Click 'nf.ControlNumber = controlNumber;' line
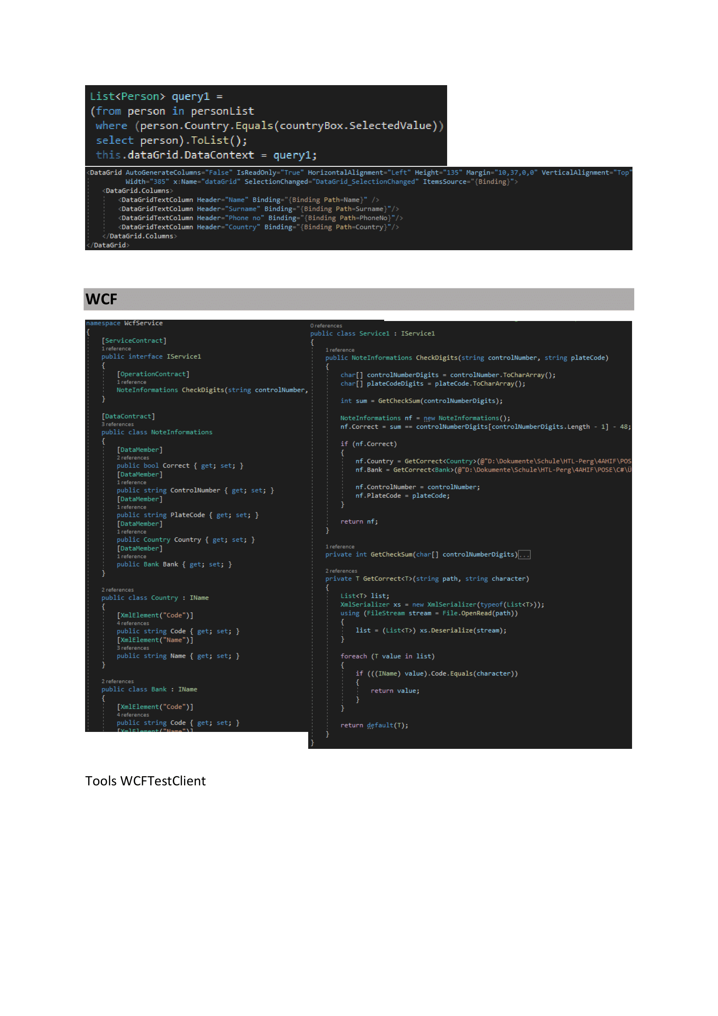The image size is (718, 1016). click(x=418, y=487)
